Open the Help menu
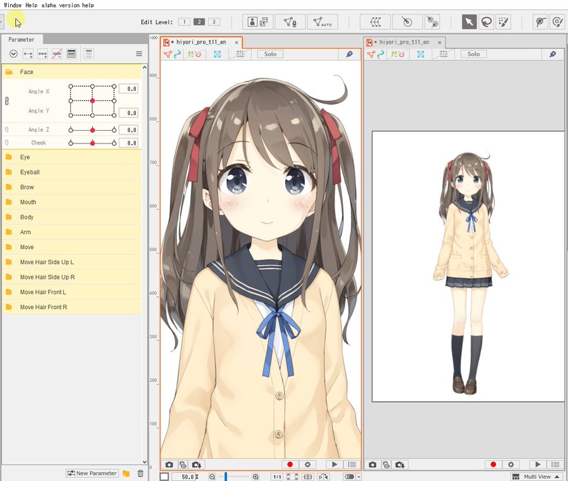This screenshot has height=481, width=568. point(31,5)
